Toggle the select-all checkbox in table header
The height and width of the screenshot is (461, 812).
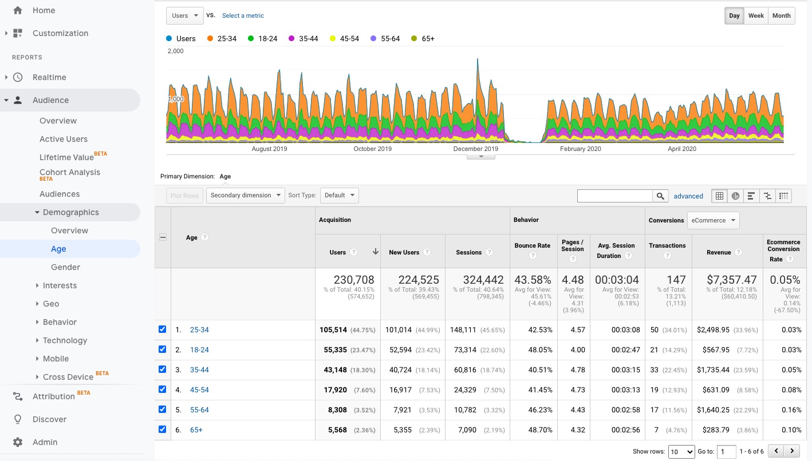tap(162, 237)
